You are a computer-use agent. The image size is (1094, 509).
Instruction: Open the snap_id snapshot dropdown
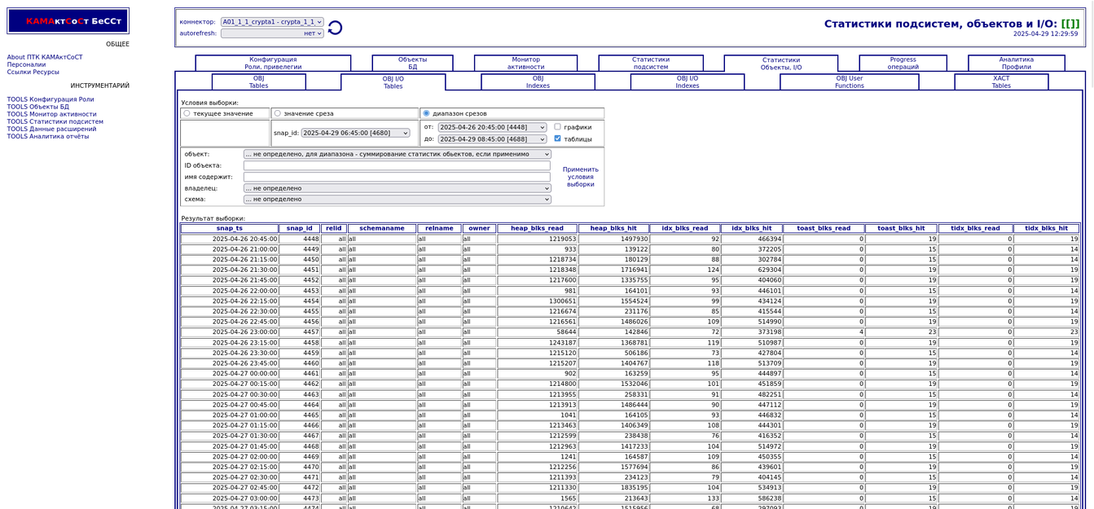355,133
